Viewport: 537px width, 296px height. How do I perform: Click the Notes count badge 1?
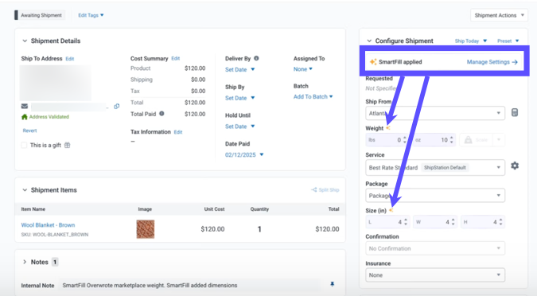[x=55, y=262]
